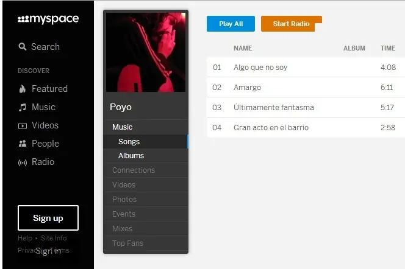Click the Music note icon
Screen dimensions: 405x269
[23, 107]
